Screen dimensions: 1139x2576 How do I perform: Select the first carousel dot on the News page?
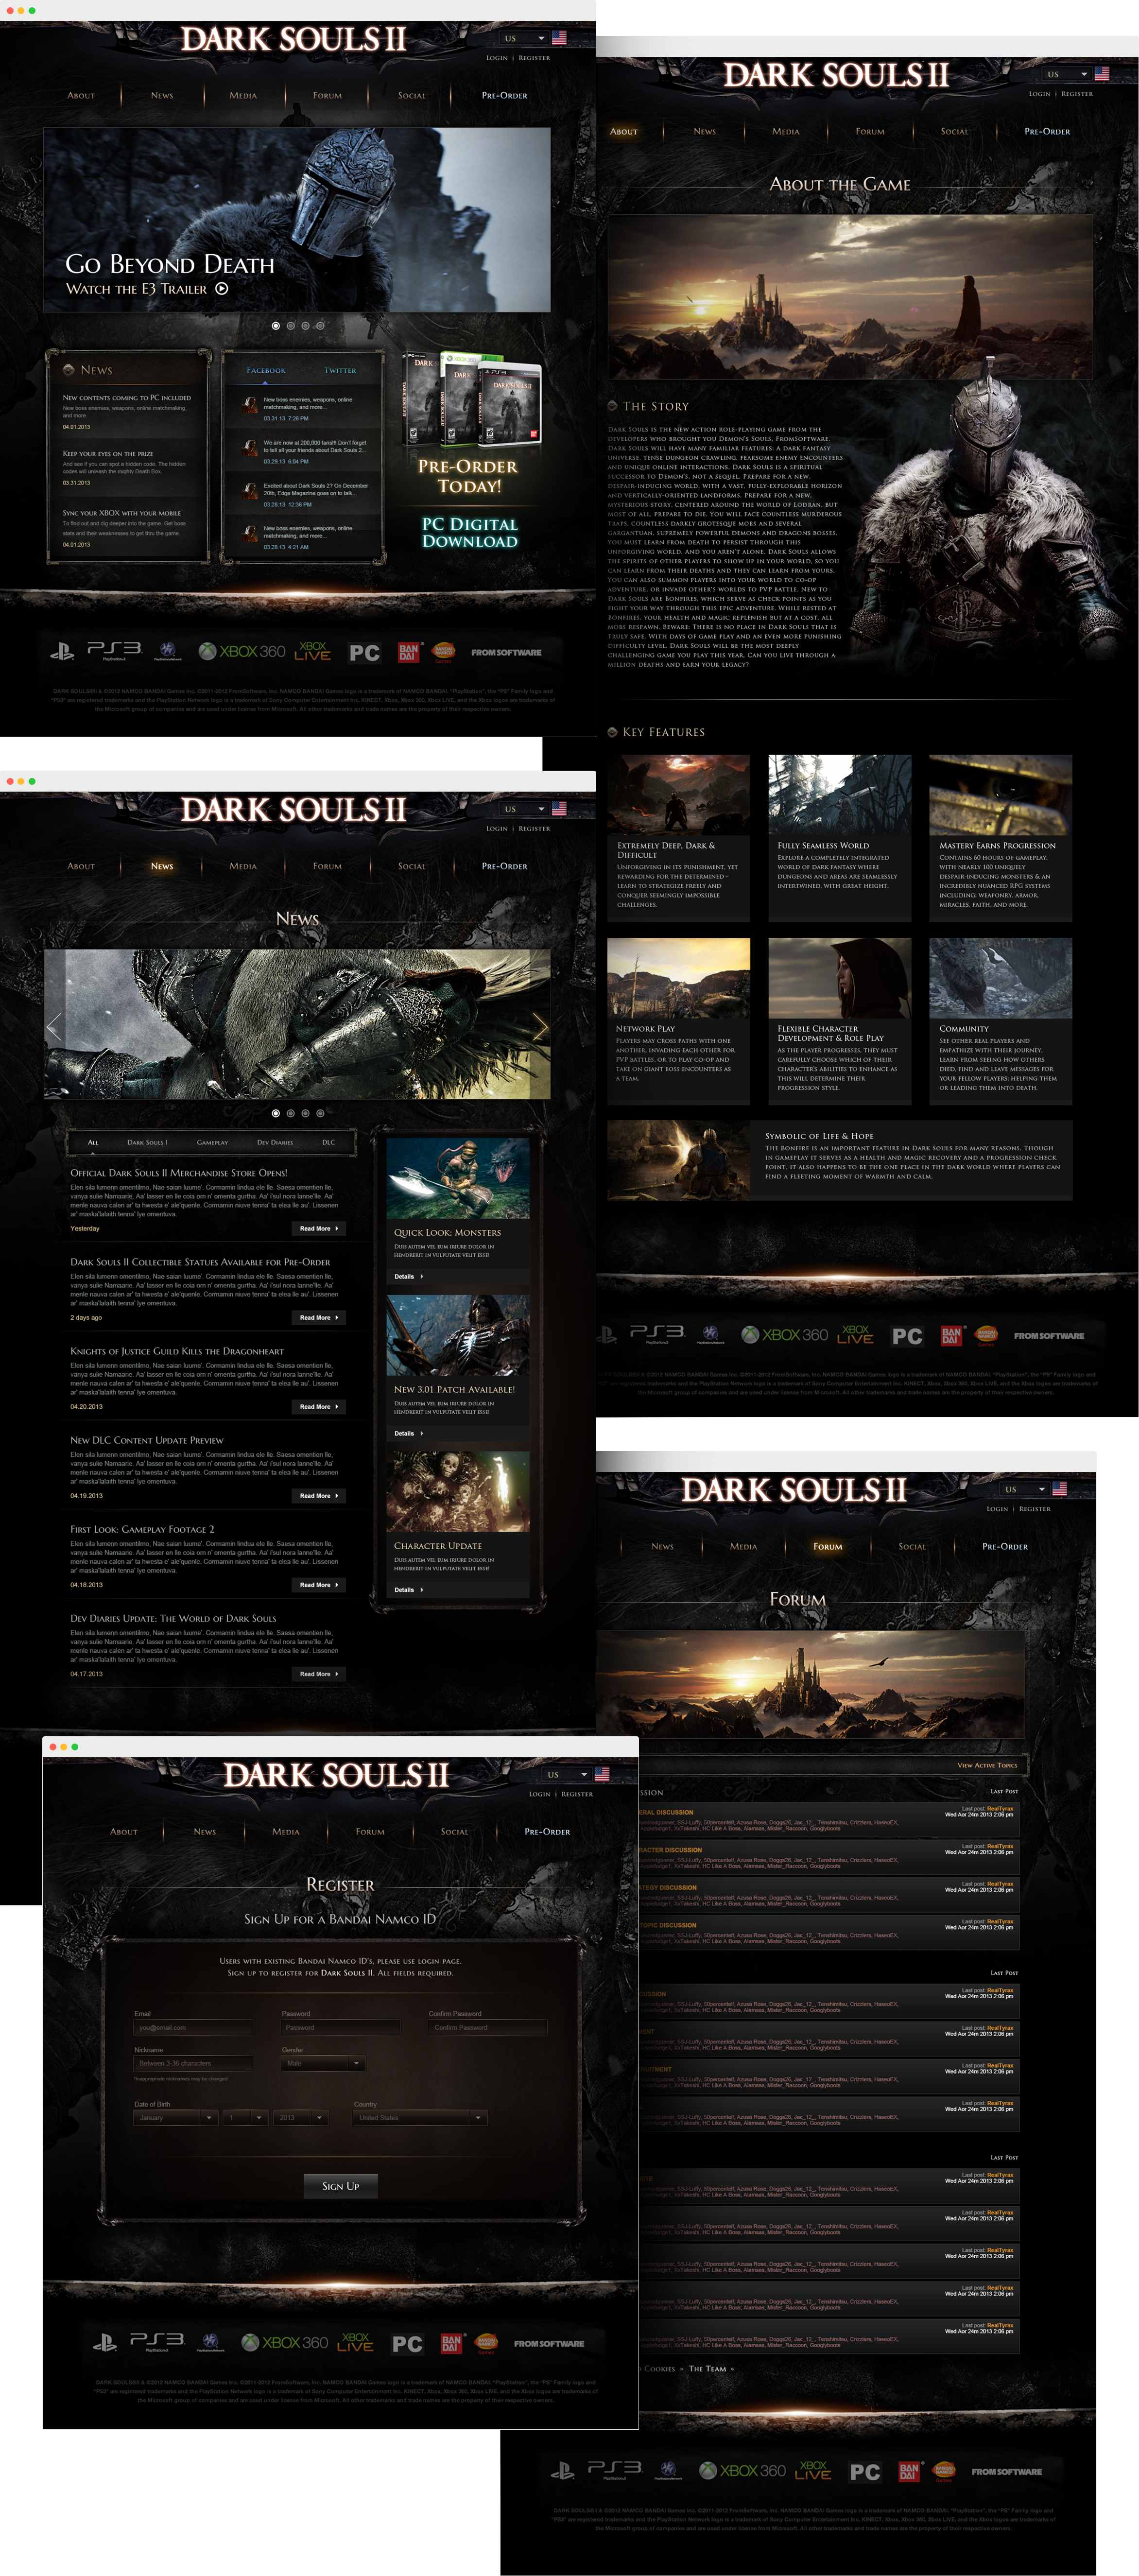coord(276,1113)
